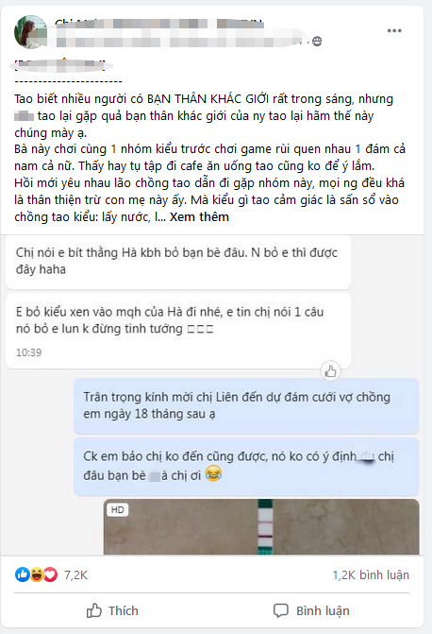Click the thumbs-up reaction on chat message
The height and width of the screenshot is (634, 432).
[x=331, y=370]
